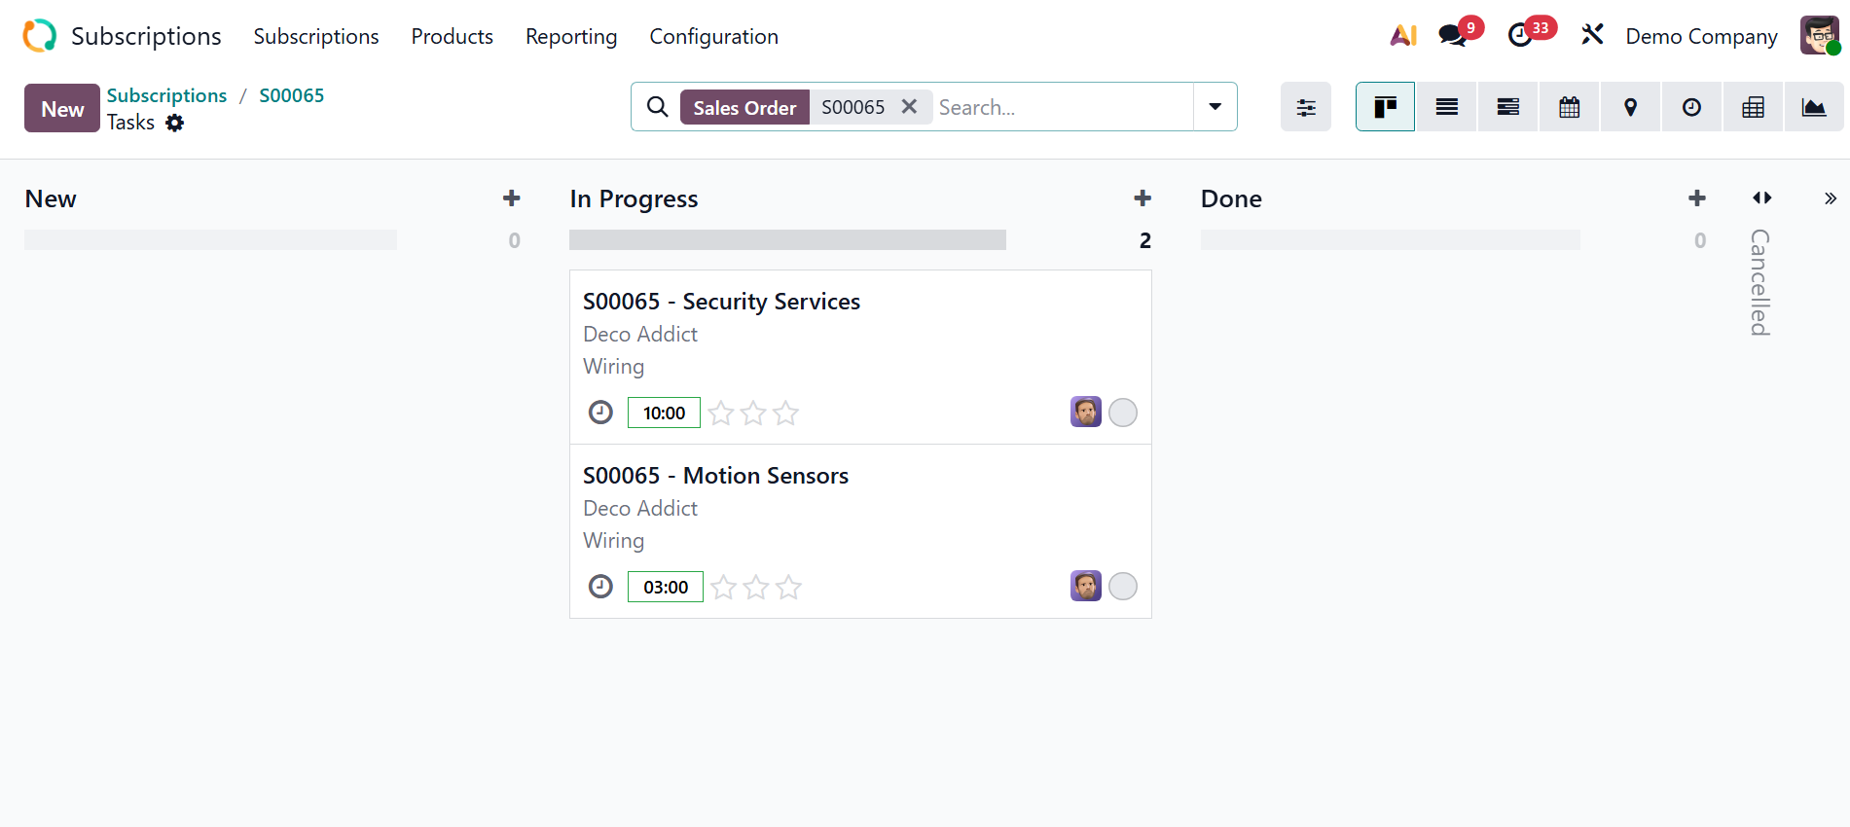Open the Reporting menu

(571, 36)
